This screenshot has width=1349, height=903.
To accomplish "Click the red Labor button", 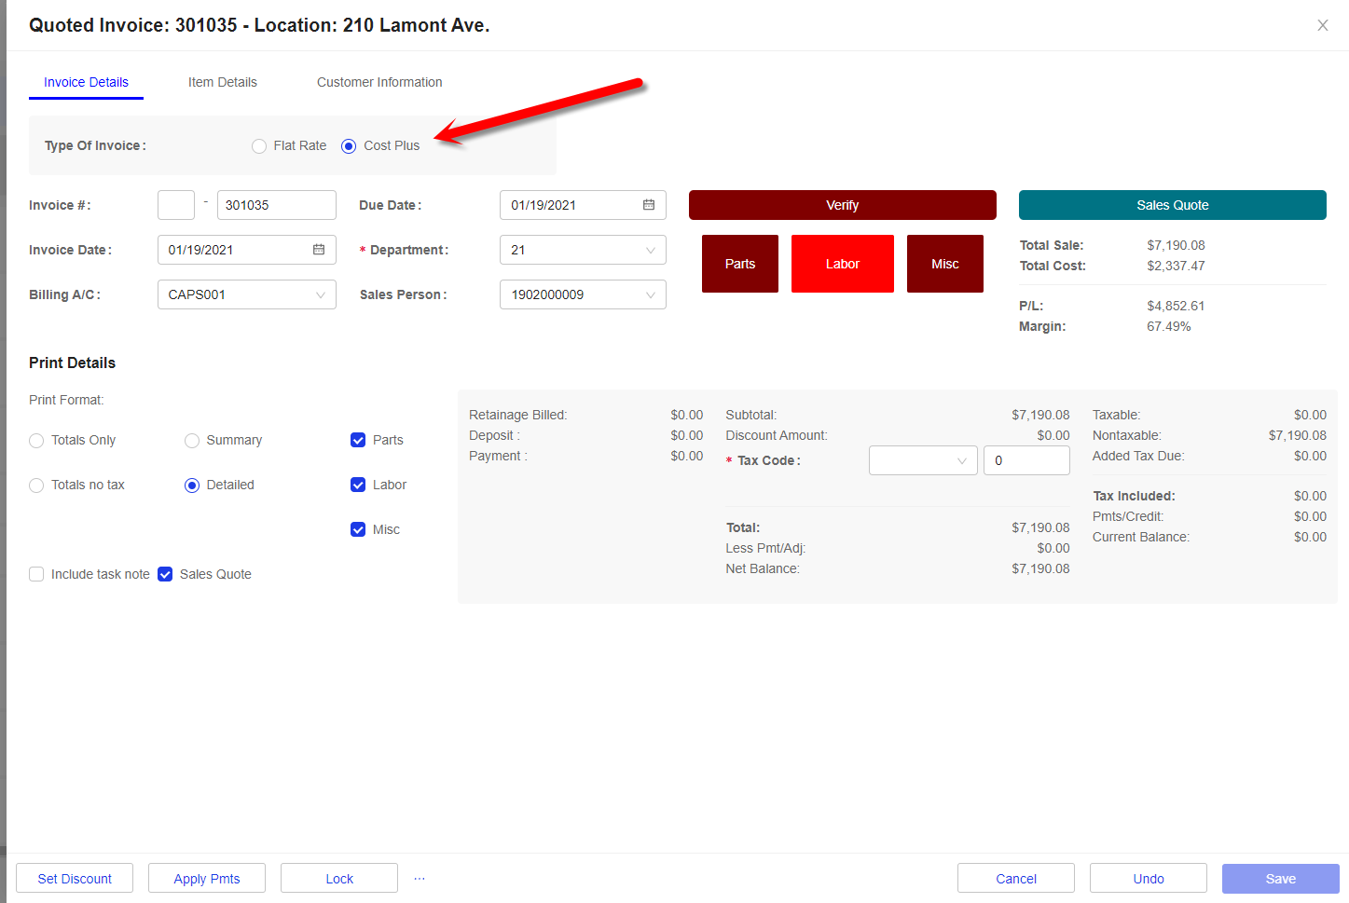I will pyautogui.click(x=842, y=264).
